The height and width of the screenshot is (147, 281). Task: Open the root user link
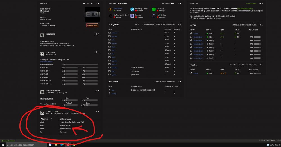pos(113,90)
